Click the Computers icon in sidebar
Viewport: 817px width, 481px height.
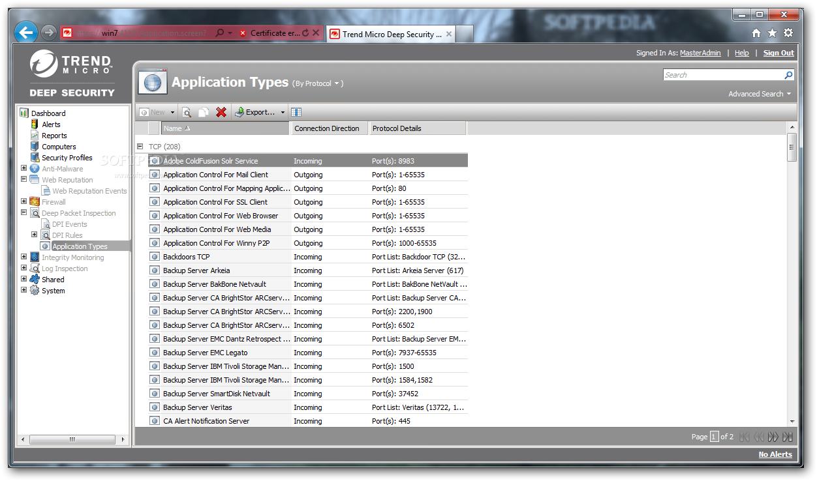coord(35,147)
